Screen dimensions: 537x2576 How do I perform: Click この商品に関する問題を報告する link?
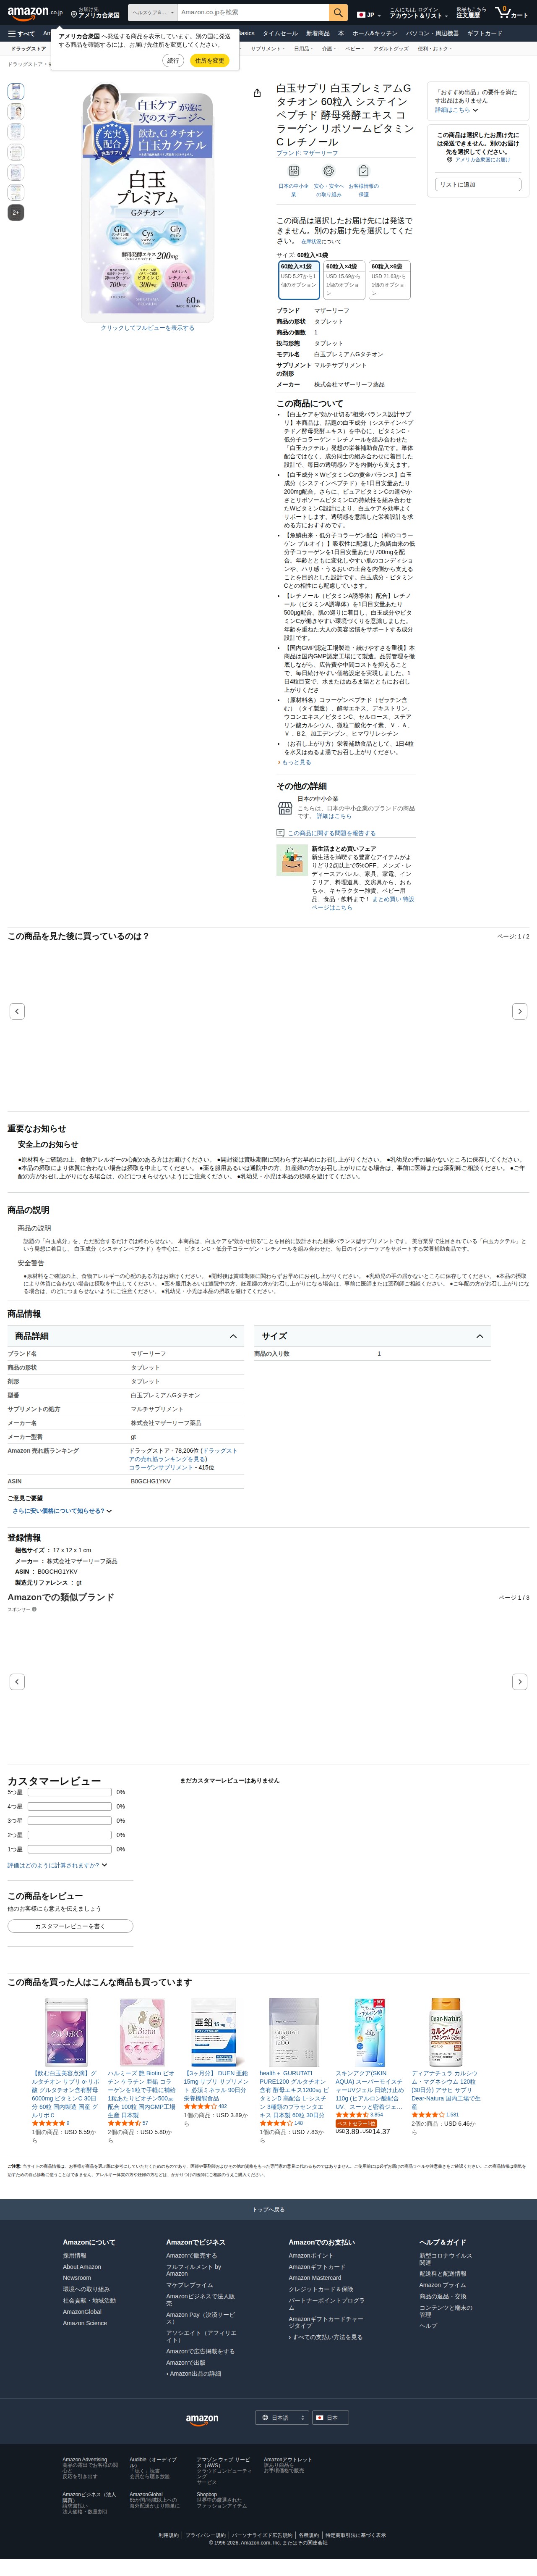tap(331, 832)
